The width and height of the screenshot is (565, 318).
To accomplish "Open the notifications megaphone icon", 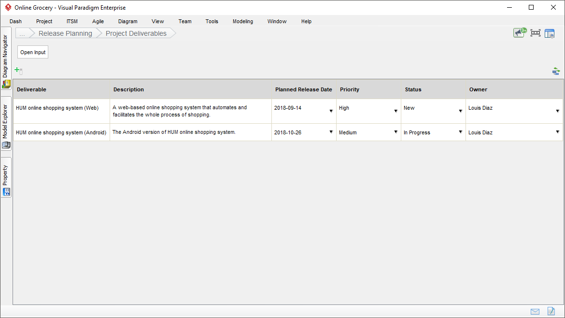I will tap(520, 33).
